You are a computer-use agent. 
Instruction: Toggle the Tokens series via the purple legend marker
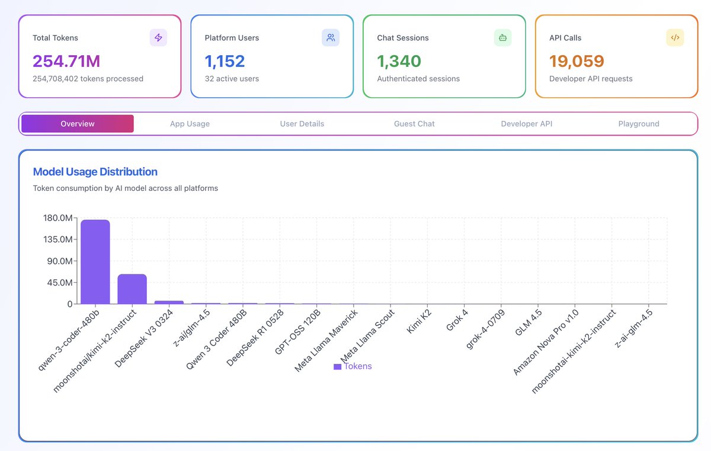tap(338, 366)
